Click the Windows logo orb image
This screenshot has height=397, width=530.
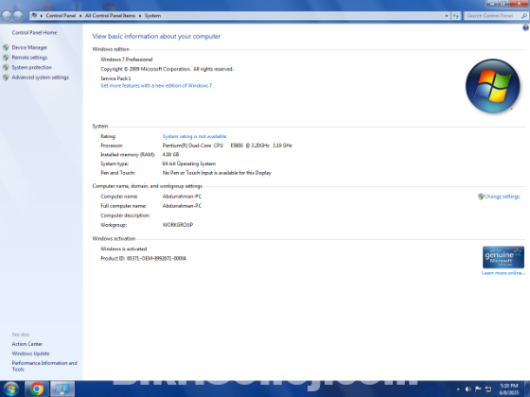pos(492,86)
